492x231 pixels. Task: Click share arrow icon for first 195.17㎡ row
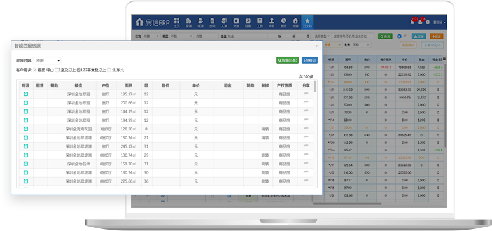(306, 94)
